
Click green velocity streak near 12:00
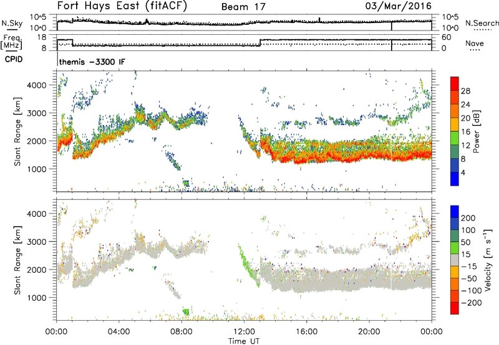coord(248,266)
